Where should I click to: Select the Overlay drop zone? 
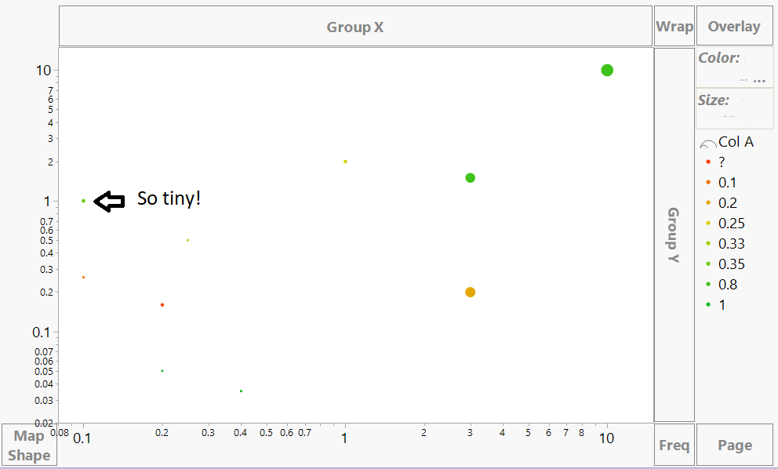tap(734, 27)
